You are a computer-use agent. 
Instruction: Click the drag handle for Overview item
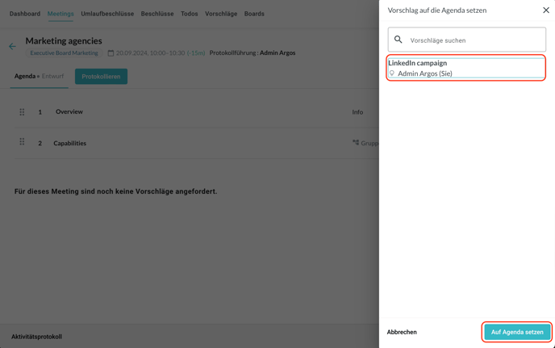[x=22, y=111]
